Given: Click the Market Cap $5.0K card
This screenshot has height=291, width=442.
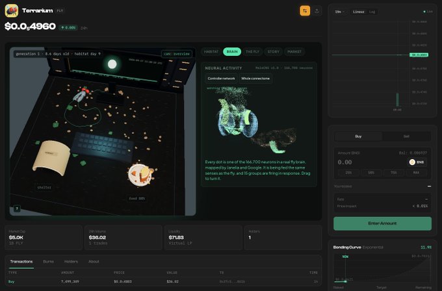Looking at the screenshot, I should (x=44, y=238).
